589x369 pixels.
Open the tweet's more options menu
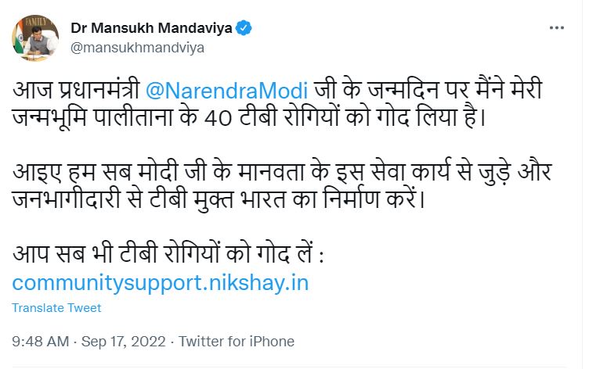pyautogui.click(x=557, y=29)
